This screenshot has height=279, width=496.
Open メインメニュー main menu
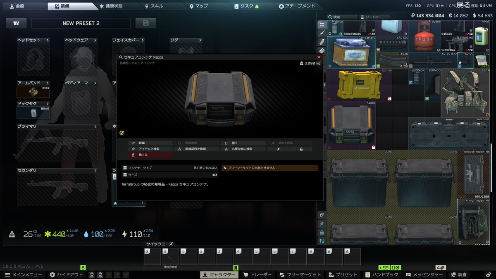coord(24,274)
